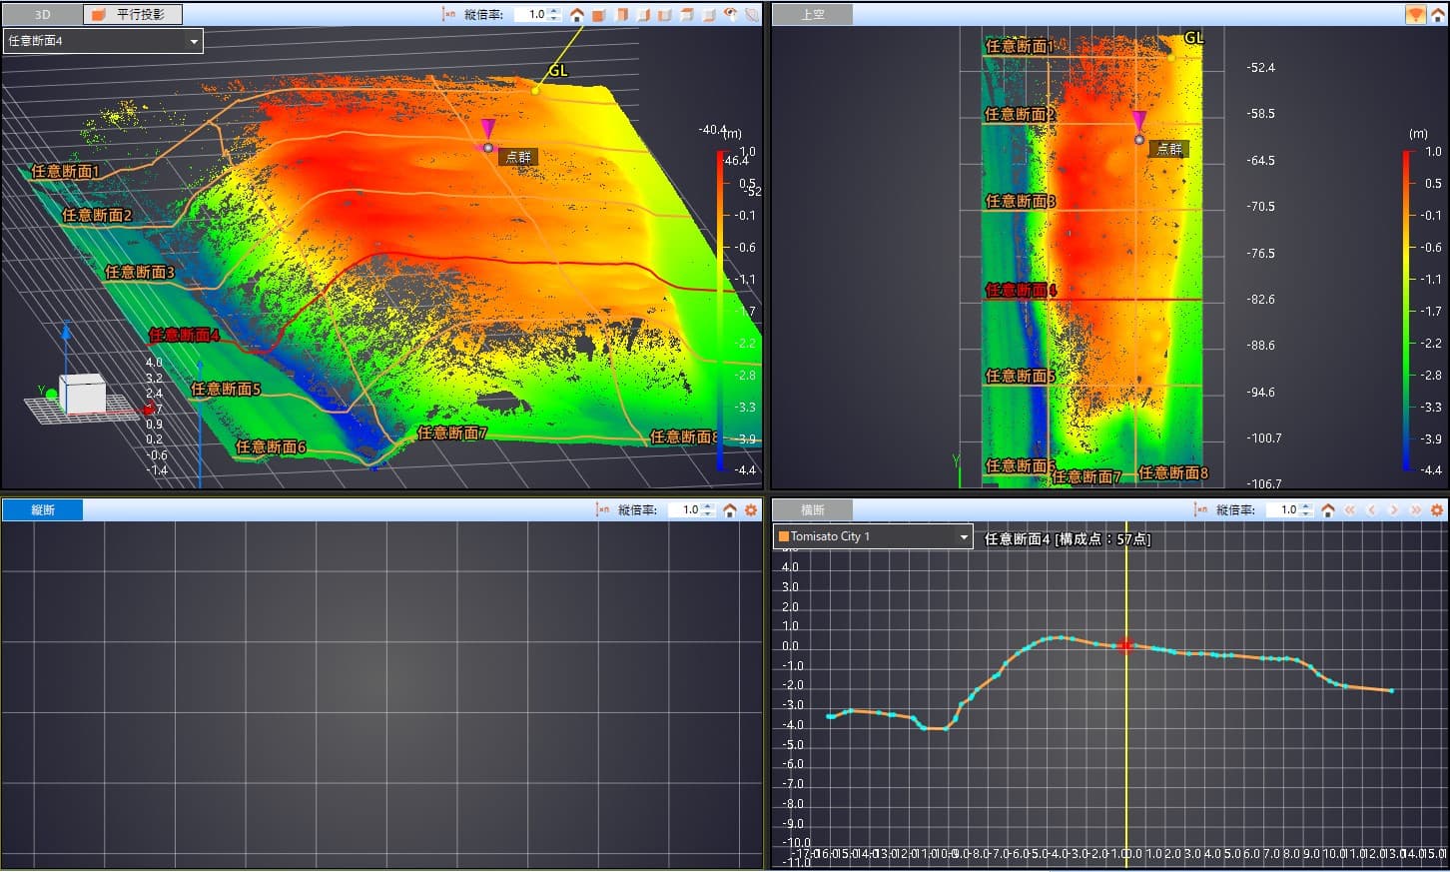1450x872 pixels.
Task: Click the 縦倍率 input field in 横断 toolbar
Action: pyautogui.click(x=1282, y=509)
